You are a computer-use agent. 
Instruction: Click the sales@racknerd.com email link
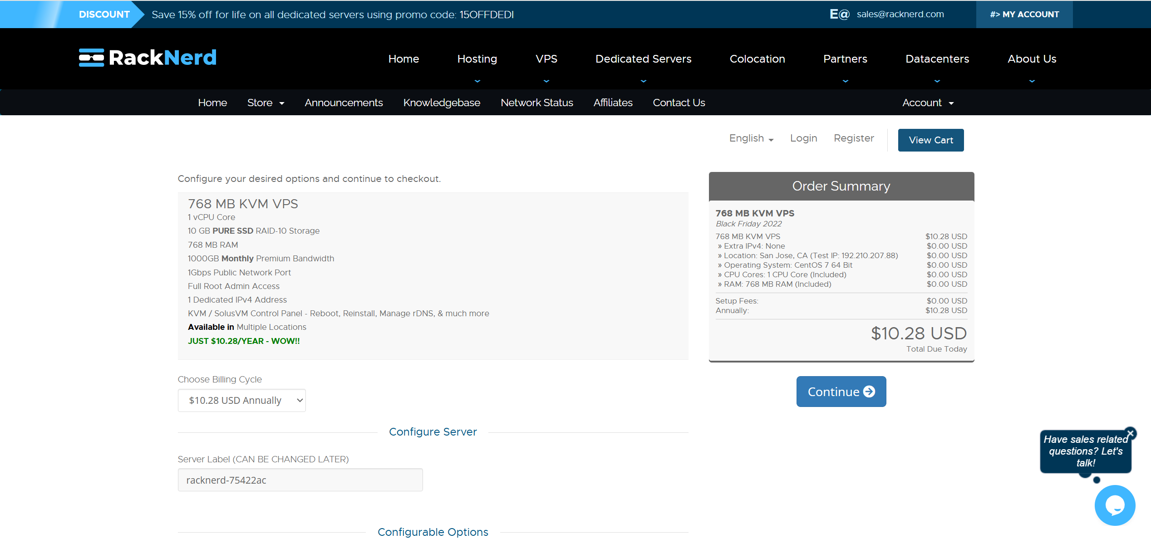coord(900,14)
